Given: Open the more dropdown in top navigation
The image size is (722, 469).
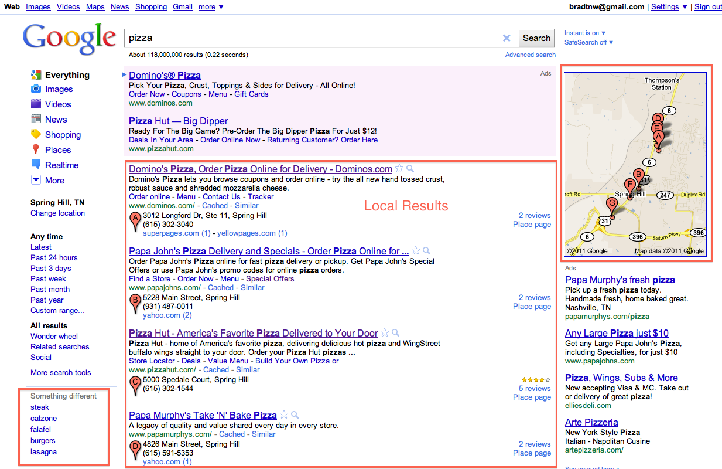Looking at the screenshot, I should [211, 7].
